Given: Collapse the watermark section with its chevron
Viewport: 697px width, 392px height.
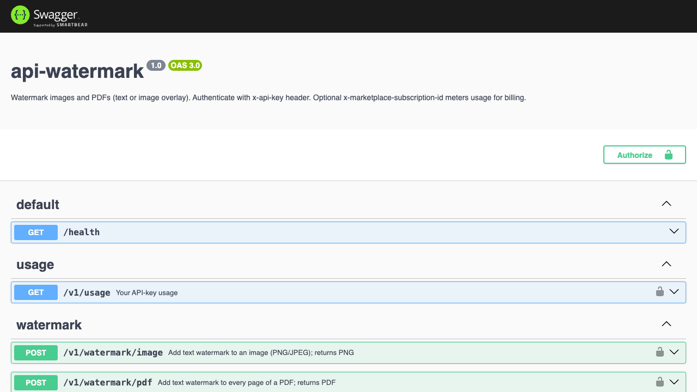Looking at the screenshot, I should [x=666, y=324].
